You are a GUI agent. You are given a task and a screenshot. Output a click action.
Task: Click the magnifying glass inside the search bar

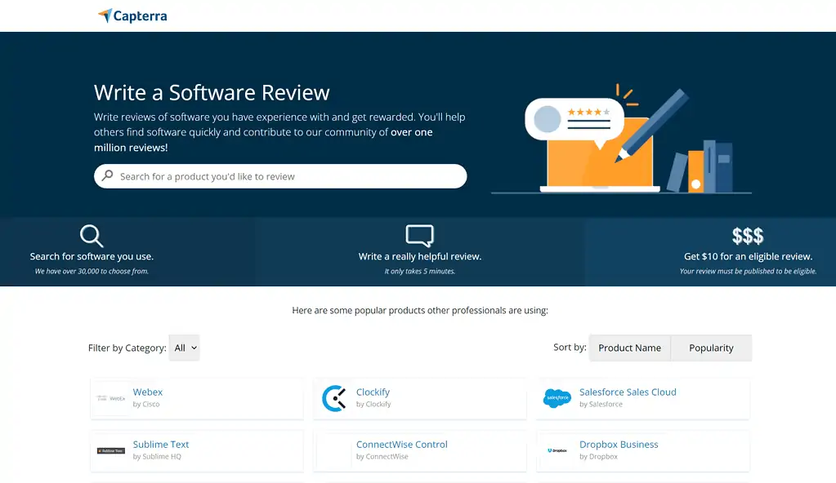click(107, 176)
